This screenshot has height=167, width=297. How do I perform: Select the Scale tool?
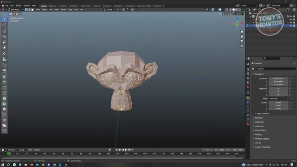pos(4,42)
